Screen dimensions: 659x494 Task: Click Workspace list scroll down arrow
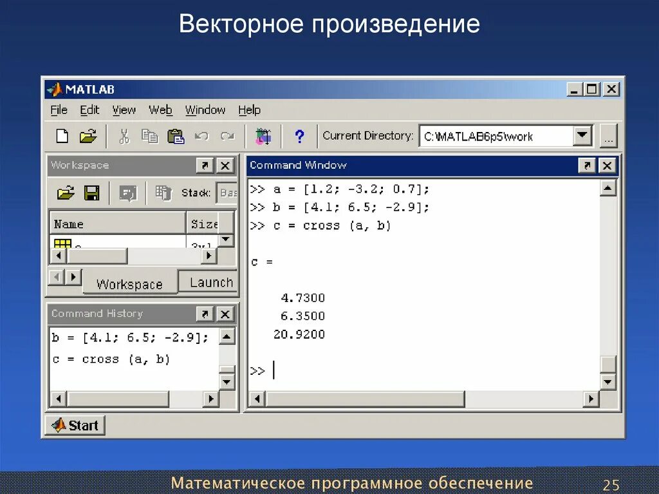click(226, 240)
